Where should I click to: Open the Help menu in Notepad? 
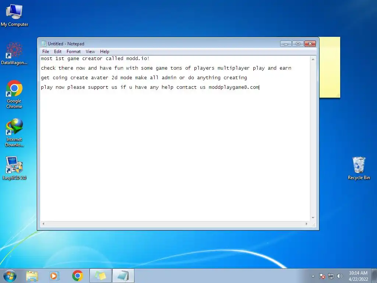105,52
